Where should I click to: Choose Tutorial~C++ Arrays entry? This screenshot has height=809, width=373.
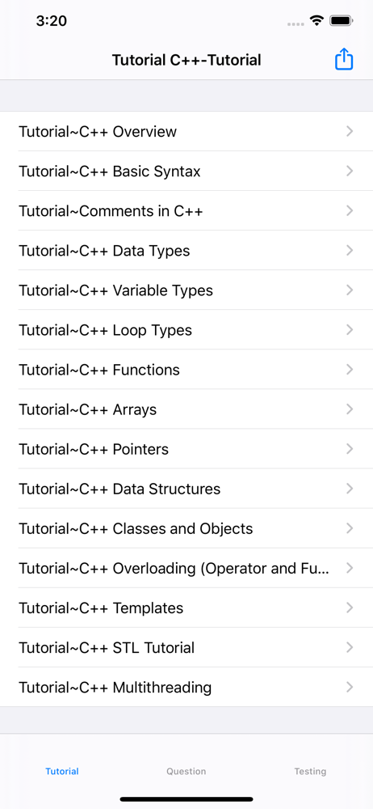tap(186, 409)
